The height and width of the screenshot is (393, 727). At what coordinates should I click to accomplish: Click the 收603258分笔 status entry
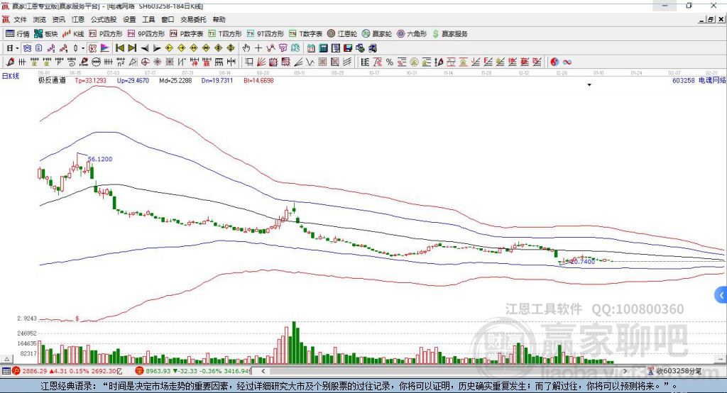675,371
